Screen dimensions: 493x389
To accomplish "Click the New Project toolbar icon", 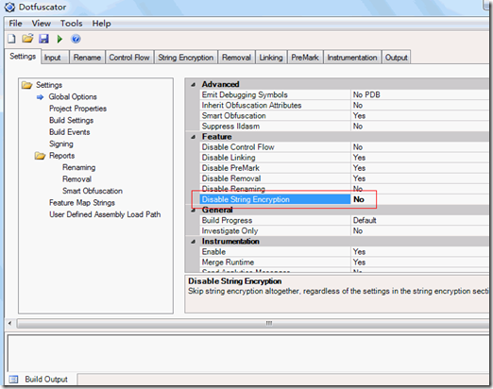I will [11, 39].
